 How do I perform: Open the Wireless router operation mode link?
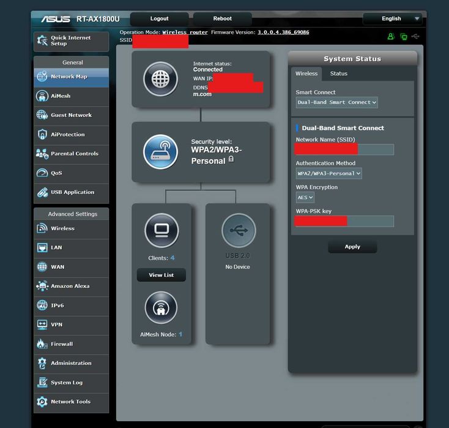coord(185,32)
